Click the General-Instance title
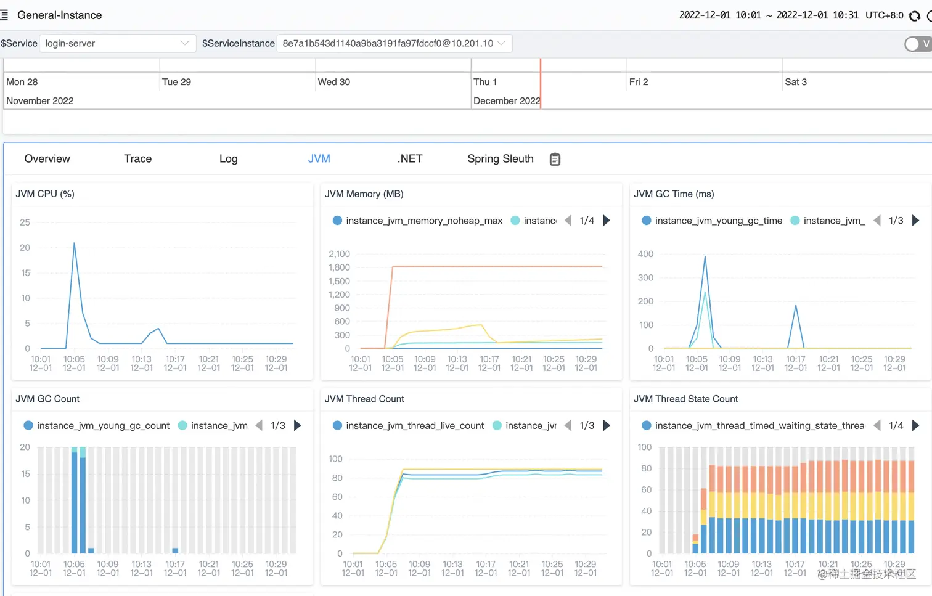 (x=60, y=15)
